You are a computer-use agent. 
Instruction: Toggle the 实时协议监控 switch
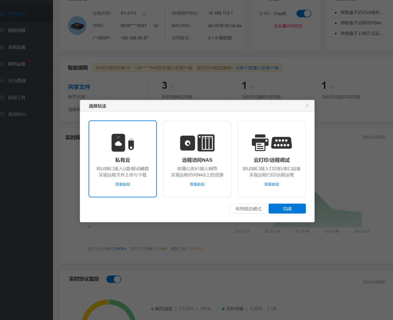point(114,279)
